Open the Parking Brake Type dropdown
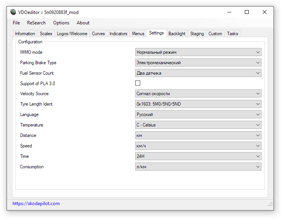The image size is (282, 219). (198, 63)
